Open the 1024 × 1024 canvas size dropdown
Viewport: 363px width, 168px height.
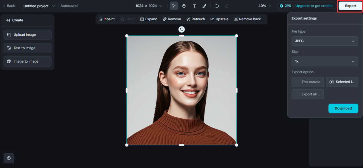click(149, 6)
